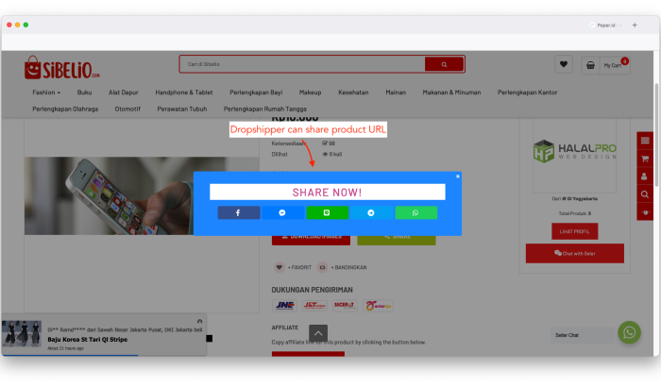Add product to Favorit heart

pyautogui.click(x=293, y=267)
